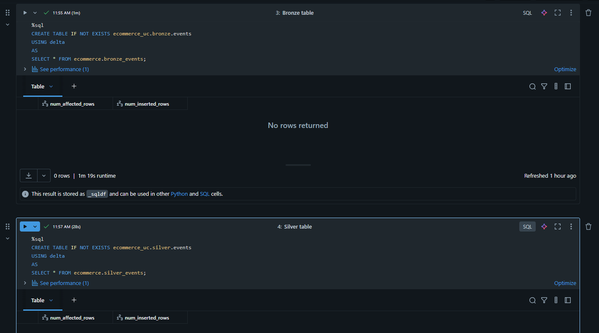Open the kebab menu of Bronze table cell
This screenshot has width=599, height=333.
pyautogui.click(x=571, y=12)
